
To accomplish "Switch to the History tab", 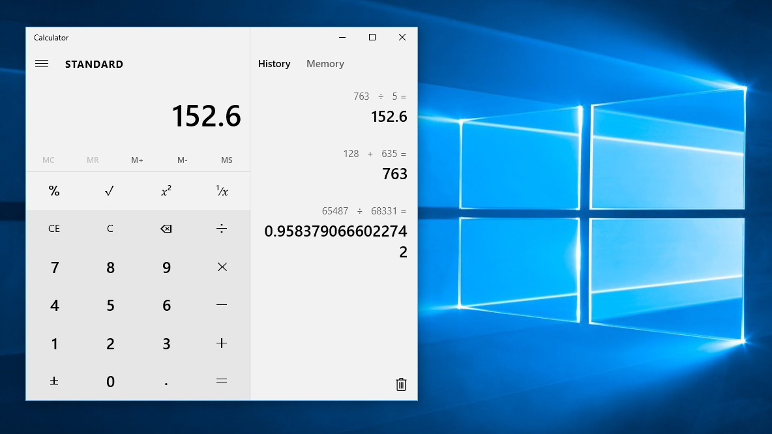I will coord(274,63).
